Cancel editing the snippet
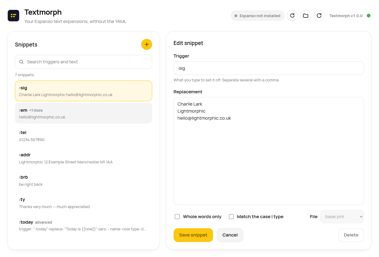The width and height of the screenshot is (379, 257). pos(230,235)
